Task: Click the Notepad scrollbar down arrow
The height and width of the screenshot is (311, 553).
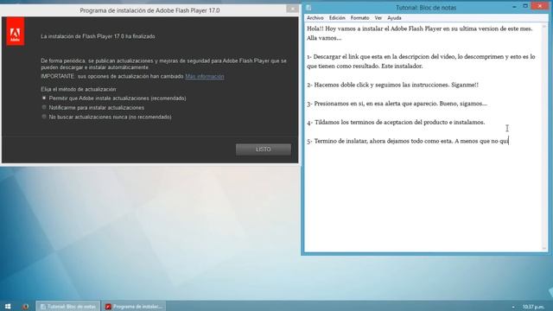Action: (544, 248)
